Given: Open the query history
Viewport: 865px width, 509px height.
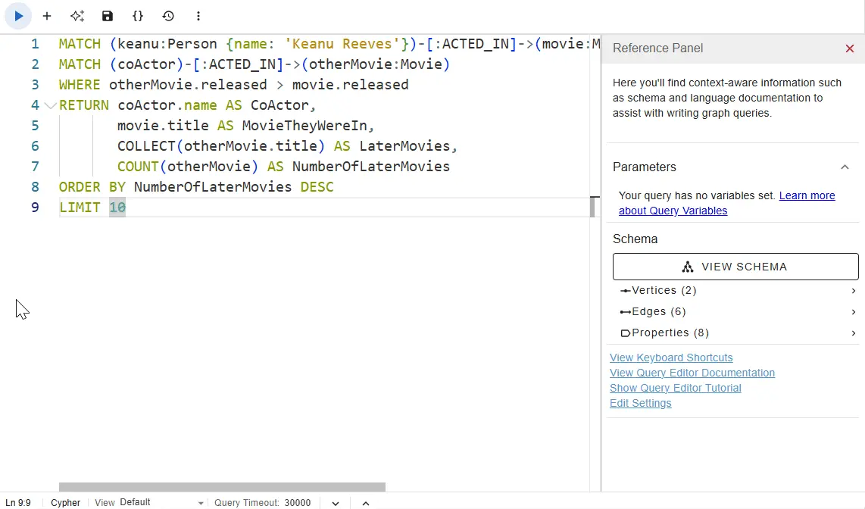Looking at the screenshot, I should [x=167, y=16].
